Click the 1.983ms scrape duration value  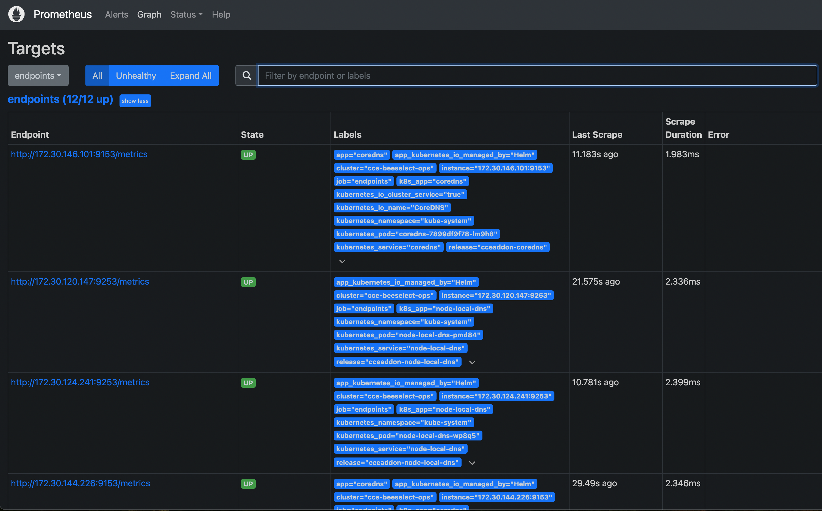pyautogui.click(x=682, y=154)
